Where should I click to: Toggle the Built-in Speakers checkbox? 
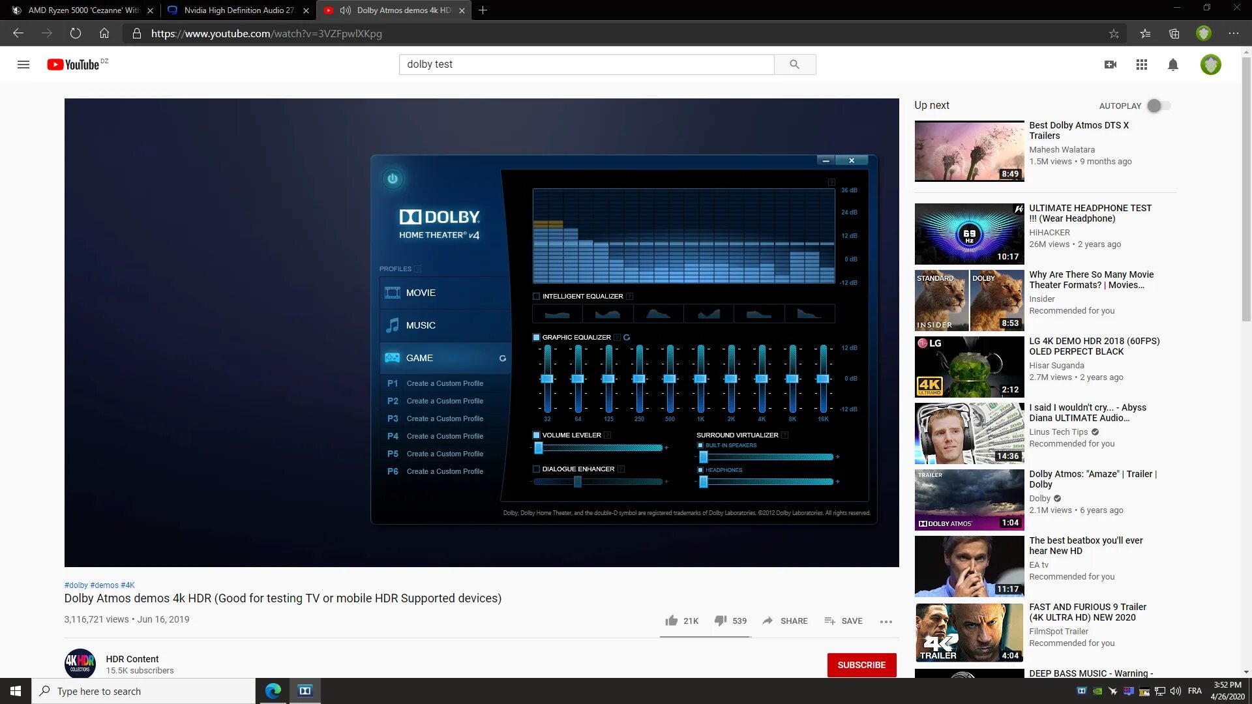click(x=700, y=446)
